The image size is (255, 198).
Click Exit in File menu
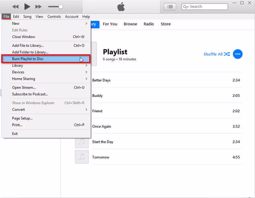click(x=46, y=134)
